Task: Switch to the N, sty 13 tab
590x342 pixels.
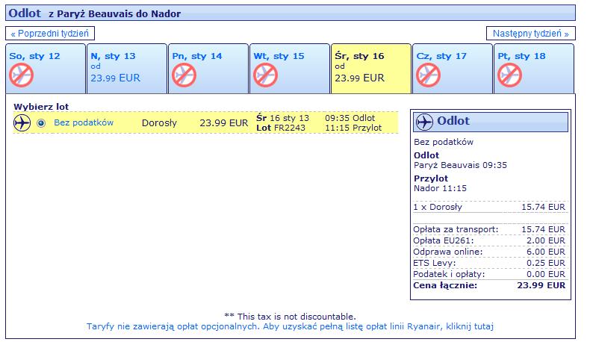Action: pos(127,69)
